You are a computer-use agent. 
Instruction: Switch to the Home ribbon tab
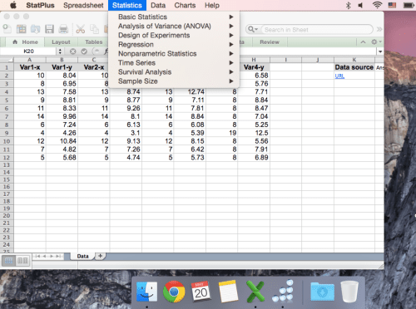pos(25,42)
